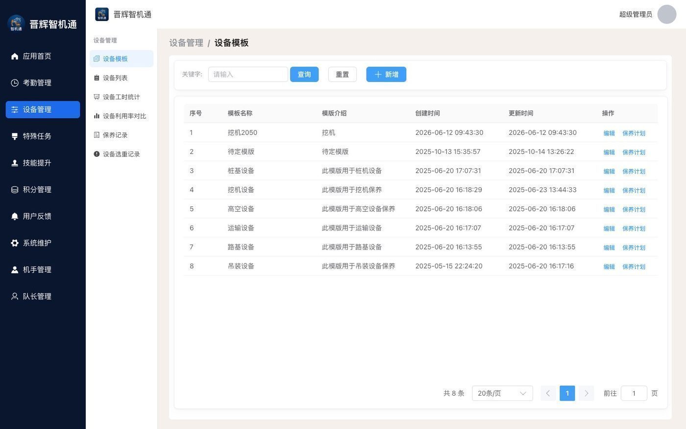Open 应用首页 in the sidebar

[x=43, y=56]
